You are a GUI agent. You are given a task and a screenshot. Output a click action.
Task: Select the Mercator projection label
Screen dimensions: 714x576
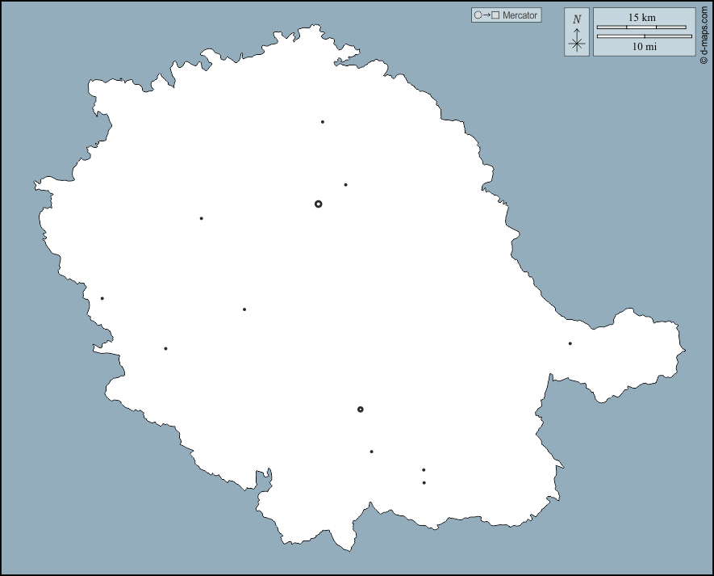pyautogui.click(x=520, y=15)
